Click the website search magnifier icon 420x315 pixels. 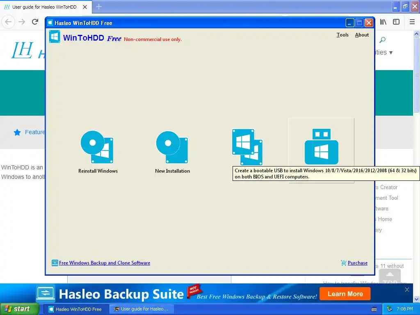point(383,40)
